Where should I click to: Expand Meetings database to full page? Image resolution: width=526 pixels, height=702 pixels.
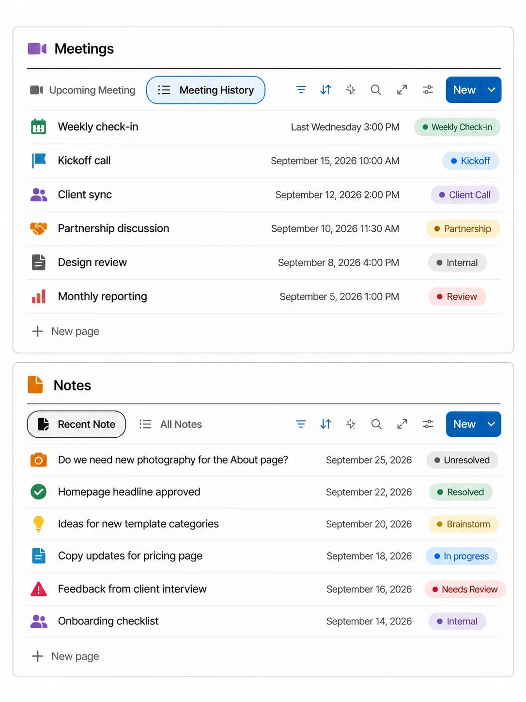(402, 90)
